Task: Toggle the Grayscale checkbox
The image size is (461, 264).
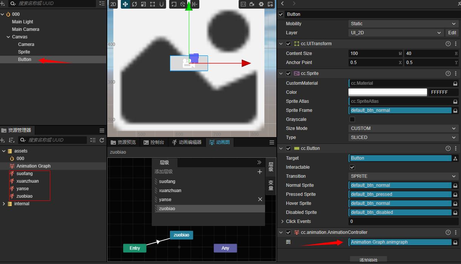Action: [352, 119]
